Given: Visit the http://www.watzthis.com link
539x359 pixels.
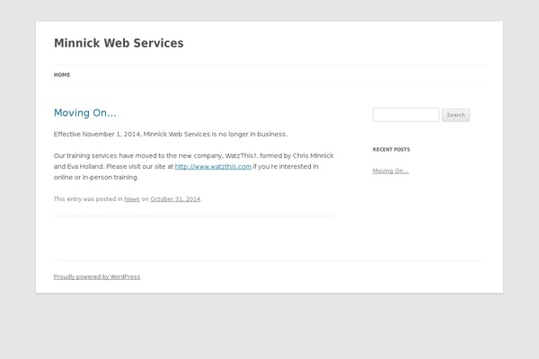Looking at the screenshot, I should pyautogui.click(x=213, y=167).
